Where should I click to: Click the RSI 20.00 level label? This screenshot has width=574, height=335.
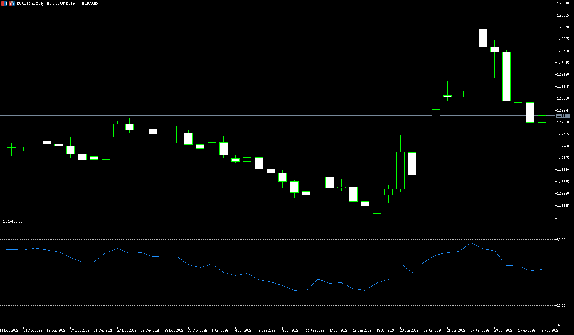click(561, 306)
